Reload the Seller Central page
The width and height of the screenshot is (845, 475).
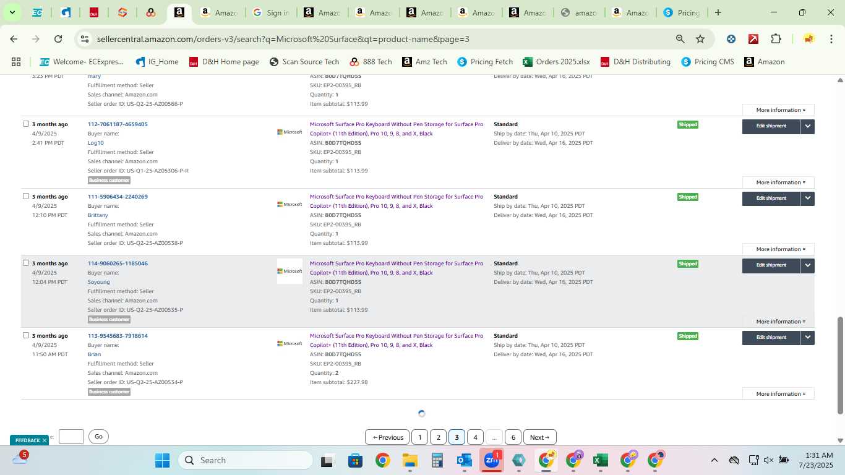pyautogui.click(x=58, y=39)
